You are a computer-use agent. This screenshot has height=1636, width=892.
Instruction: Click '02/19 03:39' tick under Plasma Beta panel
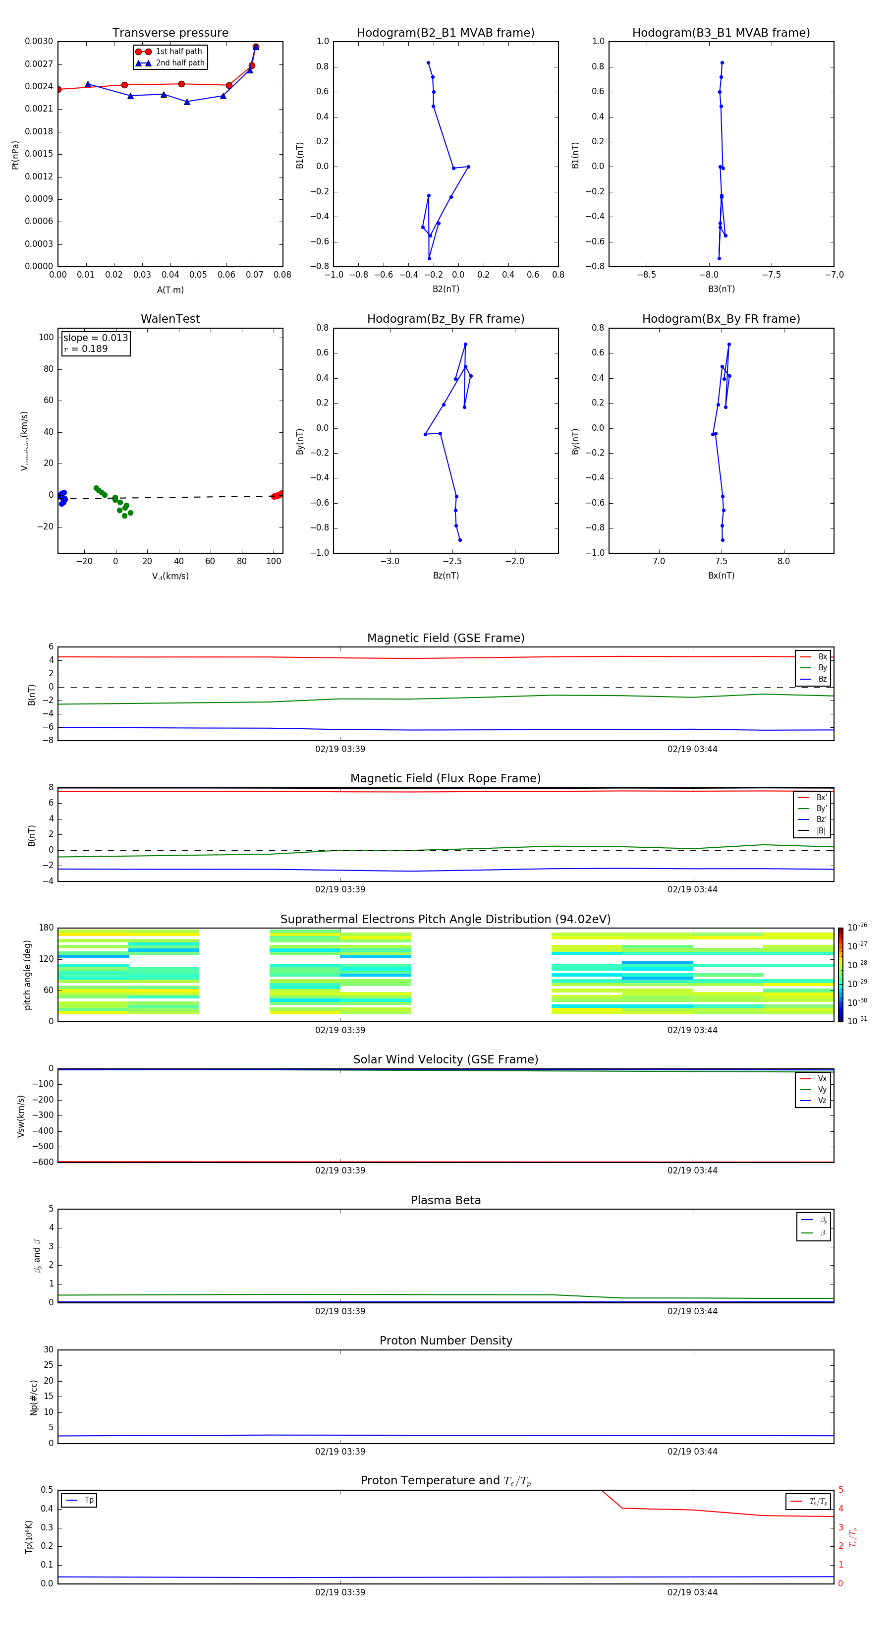coord(340,1311)
